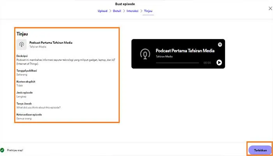Screen dimensions: 273x156
Task: Play the episode in the preview player
Action: tap(219, 62)
